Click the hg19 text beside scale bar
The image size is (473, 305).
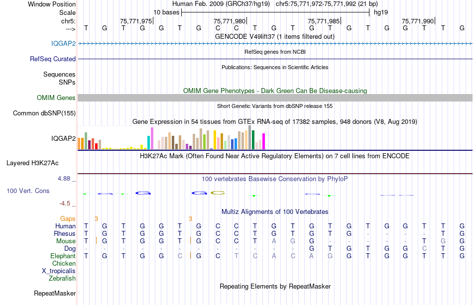[x=381, y=12]
